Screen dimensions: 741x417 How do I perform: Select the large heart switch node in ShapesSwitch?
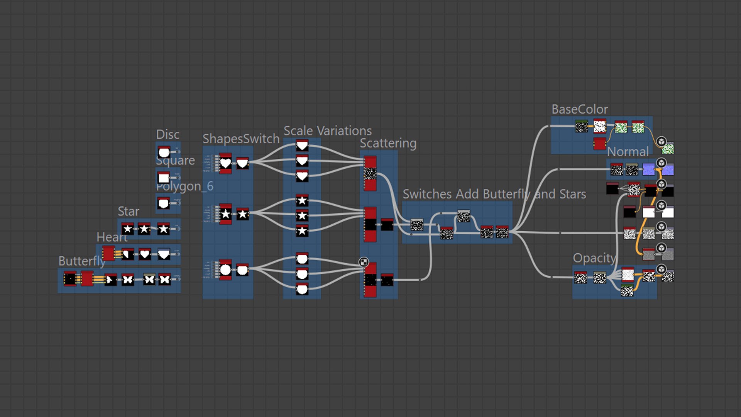click(x=225, y=163)
